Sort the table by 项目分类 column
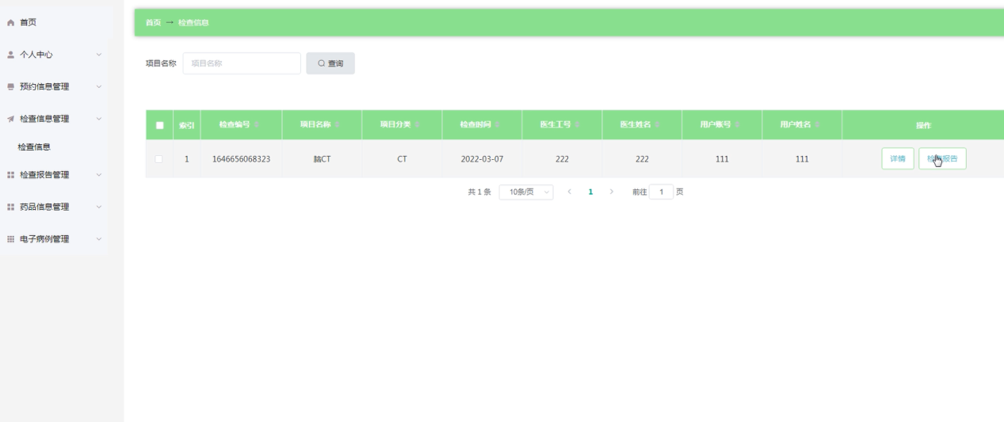The image size is (1004, 422). (x=418, y=125)
